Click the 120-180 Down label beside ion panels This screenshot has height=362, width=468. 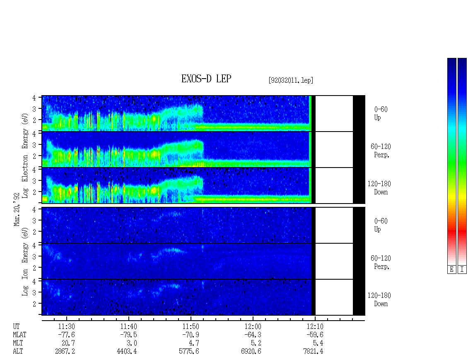click(379, 300)
